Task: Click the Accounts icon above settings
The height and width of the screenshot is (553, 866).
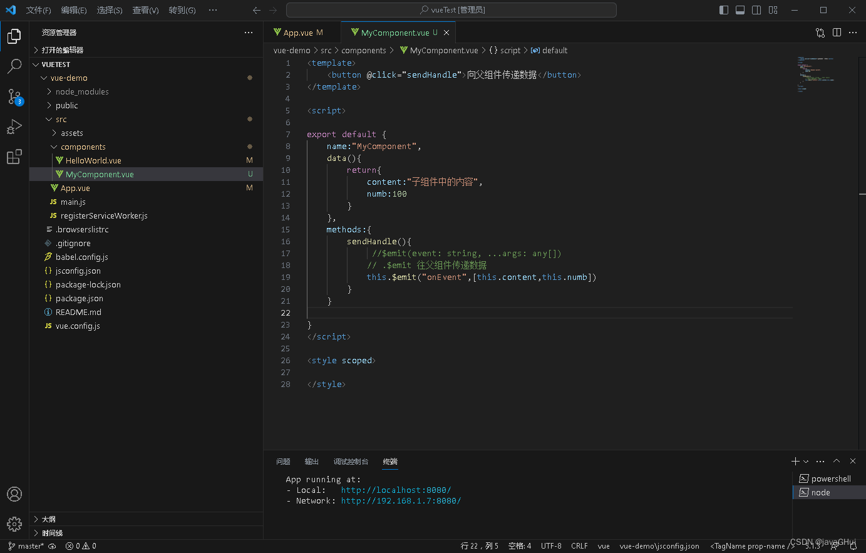Action: (x=14, y=494)
